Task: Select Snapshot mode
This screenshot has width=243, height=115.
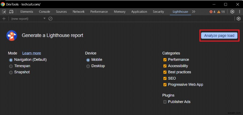Action: click(x=11, y=72)
